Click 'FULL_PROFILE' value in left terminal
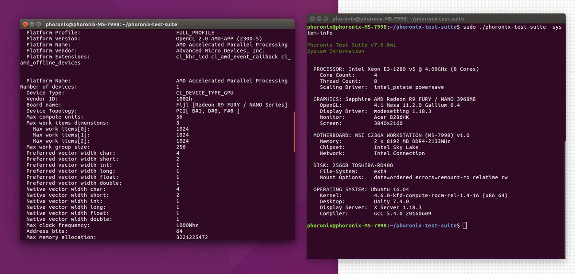The width and height of the screenshot is (575, 274). (195, 33)
